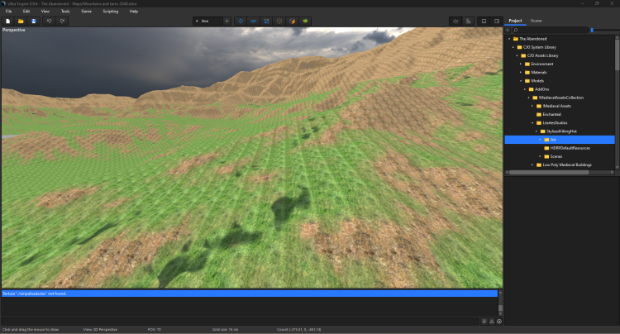
Task: Open the Scripting menu
Action: pyautogui.click(x=110, y=11)
